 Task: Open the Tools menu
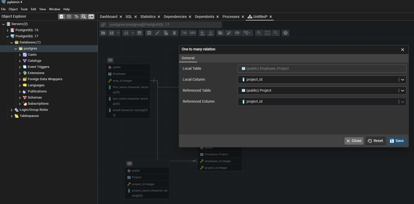[x=24, y=9]
